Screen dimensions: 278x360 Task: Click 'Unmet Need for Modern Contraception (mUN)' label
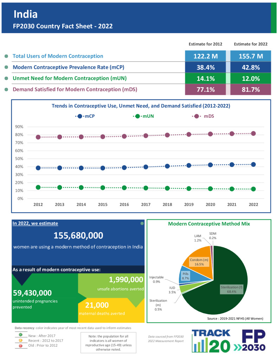[x=70, y=78]
